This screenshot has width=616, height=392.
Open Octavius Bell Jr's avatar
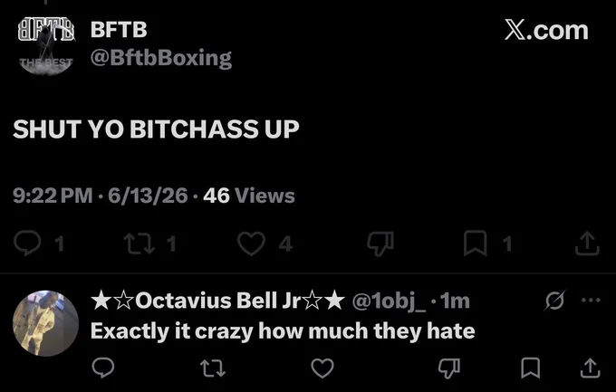click(x=46, y=323)
